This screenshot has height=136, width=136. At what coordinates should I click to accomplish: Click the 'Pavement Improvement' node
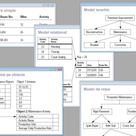(120, 18)
